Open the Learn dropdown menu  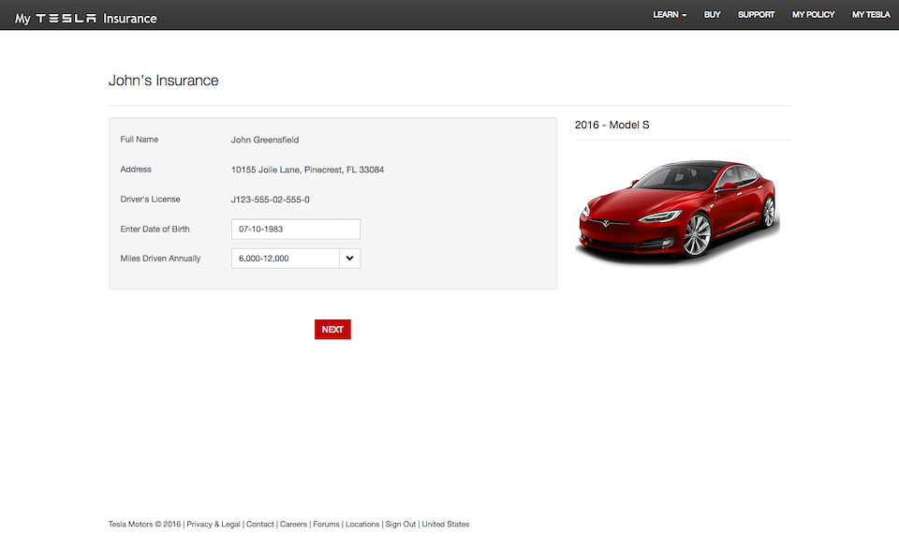click(670, 15)
